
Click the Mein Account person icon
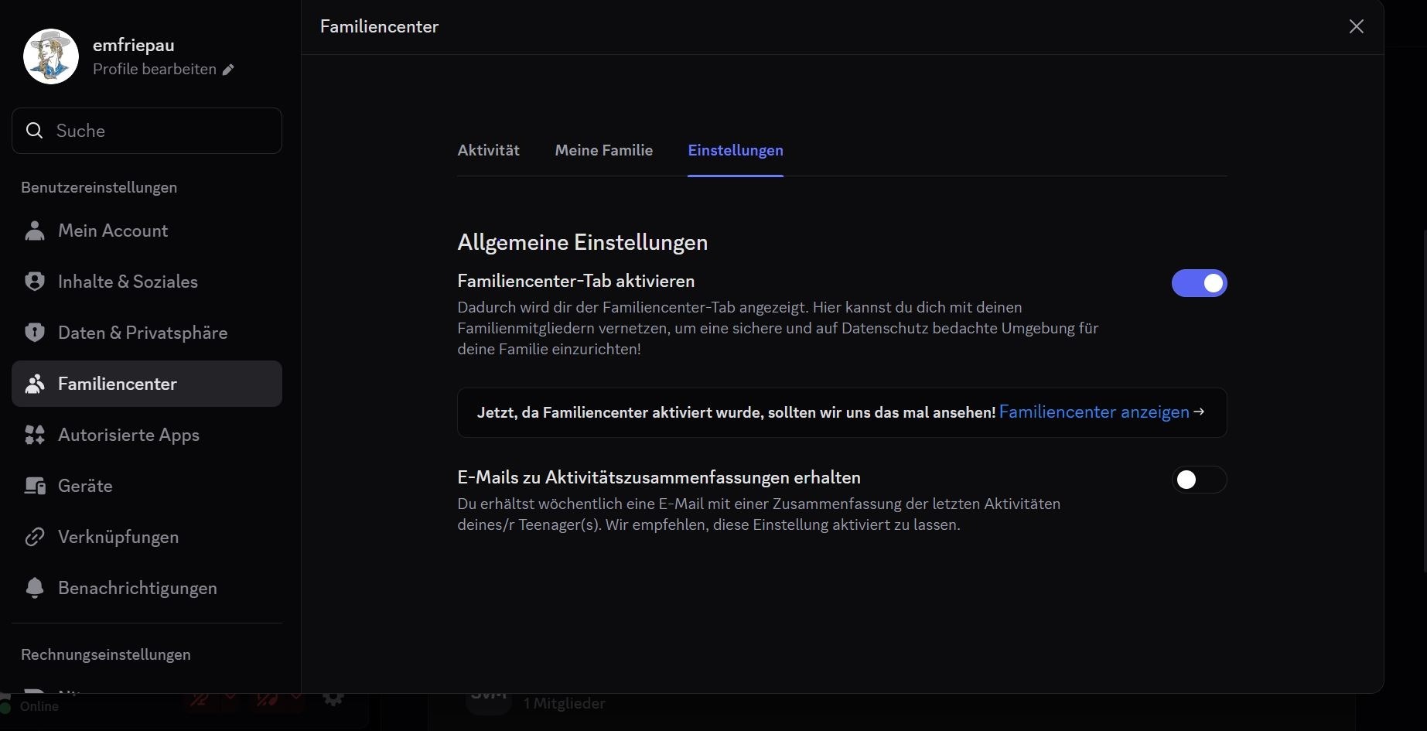tap(35, 231)
